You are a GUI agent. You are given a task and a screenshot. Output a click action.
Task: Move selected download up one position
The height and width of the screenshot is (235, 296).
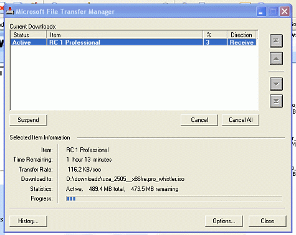pos(276,58)
